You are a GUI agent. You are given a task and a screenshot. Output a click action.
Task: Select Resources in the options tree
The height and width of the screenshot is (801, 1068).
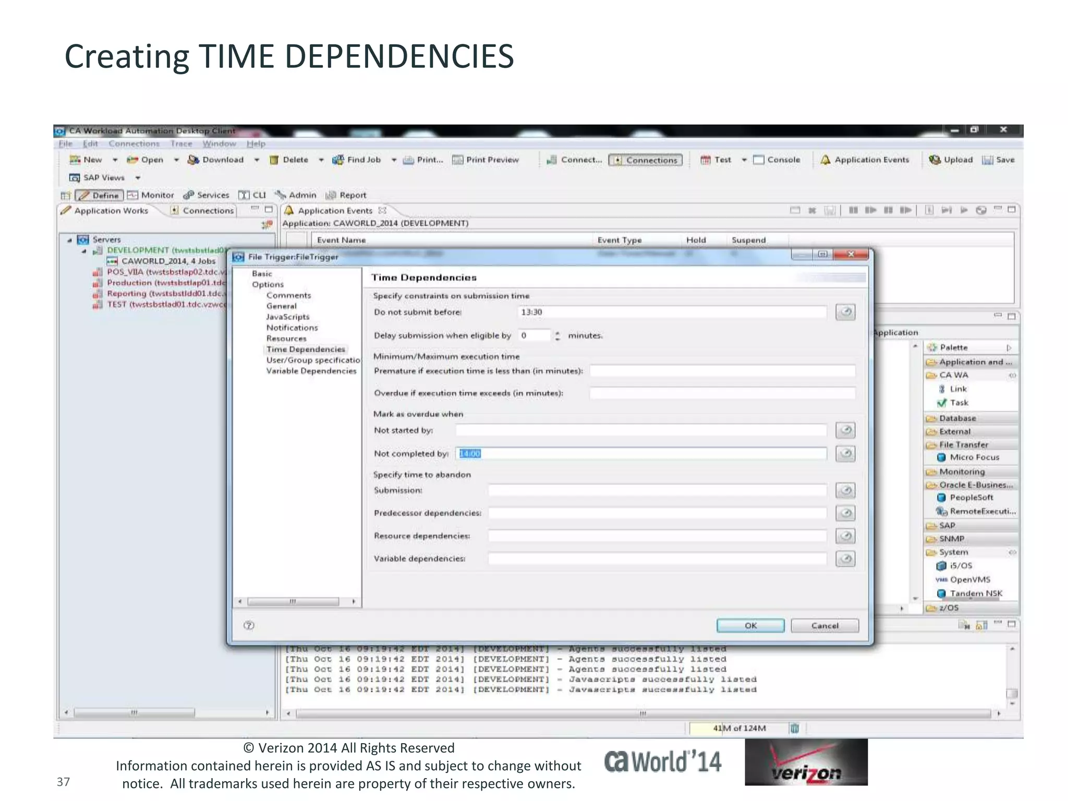[286, 338]
